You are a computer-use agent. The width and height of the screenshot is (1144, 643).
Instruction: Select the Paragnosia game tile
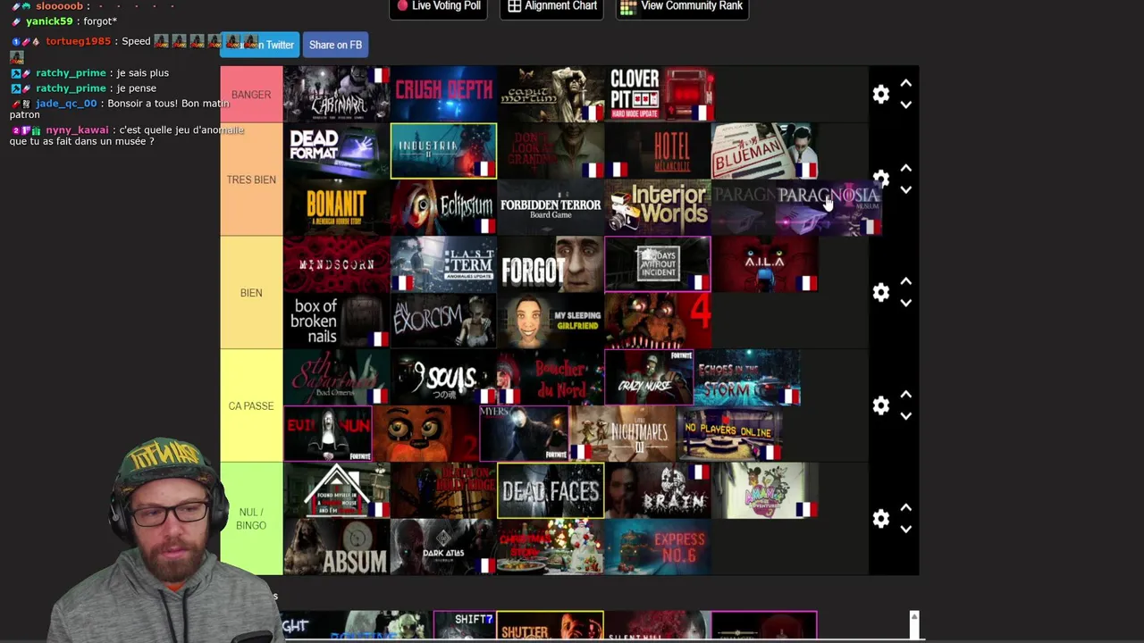point(829,207)
